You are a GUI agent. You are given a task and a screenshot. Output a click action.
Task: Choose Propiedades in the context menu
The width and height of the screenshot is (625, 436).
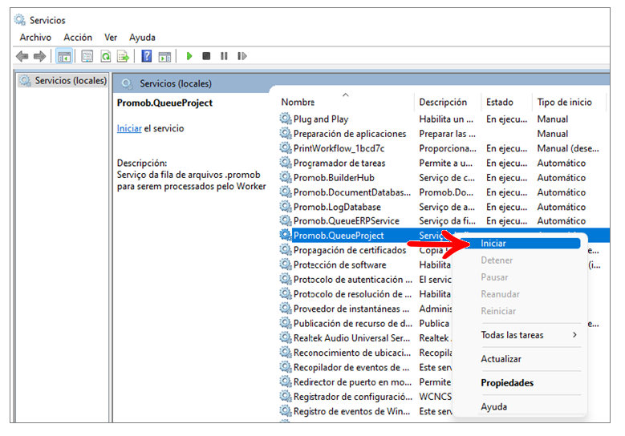click(507, 382)
